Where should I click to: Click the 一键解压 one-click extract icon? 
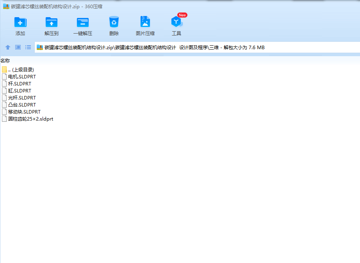[83, 22]
